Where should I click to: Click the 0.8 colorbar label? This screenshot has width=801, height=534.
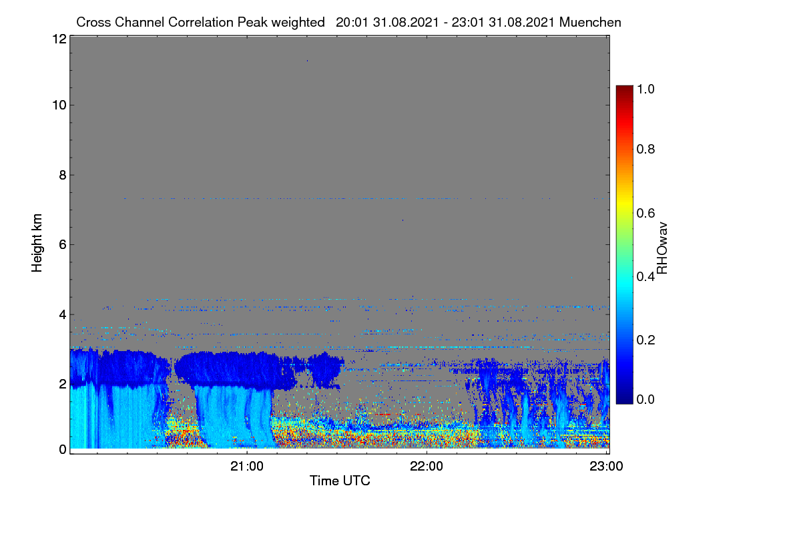[x=647, y=149]
